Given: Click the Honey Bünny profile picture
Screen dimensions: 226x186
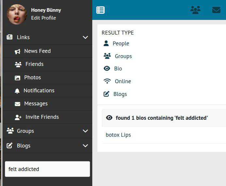Looking at the screenshot, I should (17, 14).
